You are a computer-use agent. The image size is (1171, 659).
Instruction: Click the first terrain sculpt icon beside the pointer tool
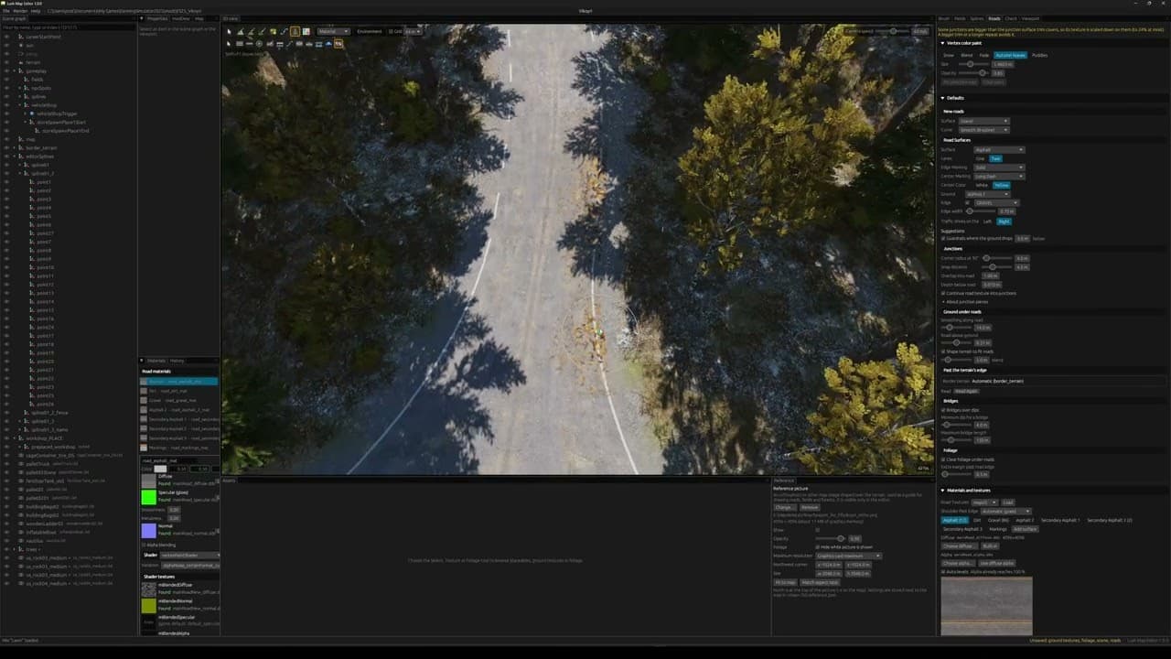coord(241,31)
